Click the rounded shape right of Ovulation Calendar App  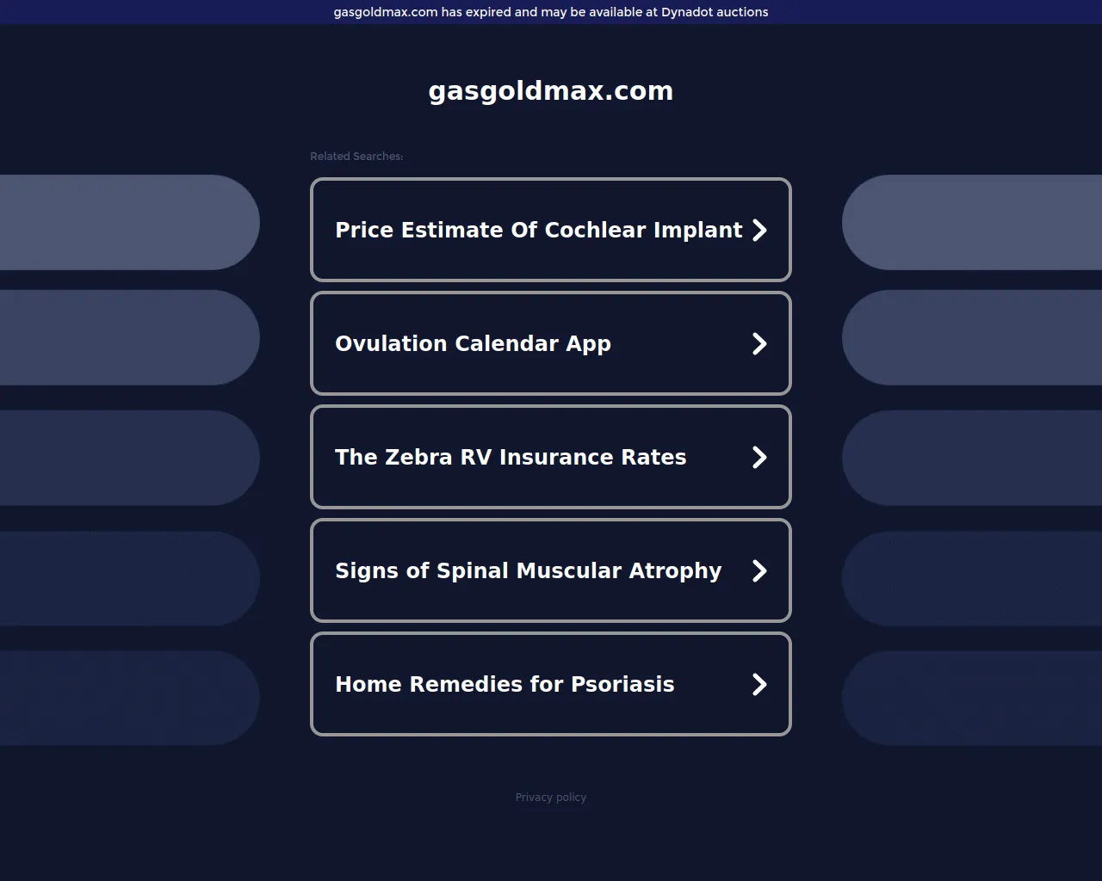point(973,337)
